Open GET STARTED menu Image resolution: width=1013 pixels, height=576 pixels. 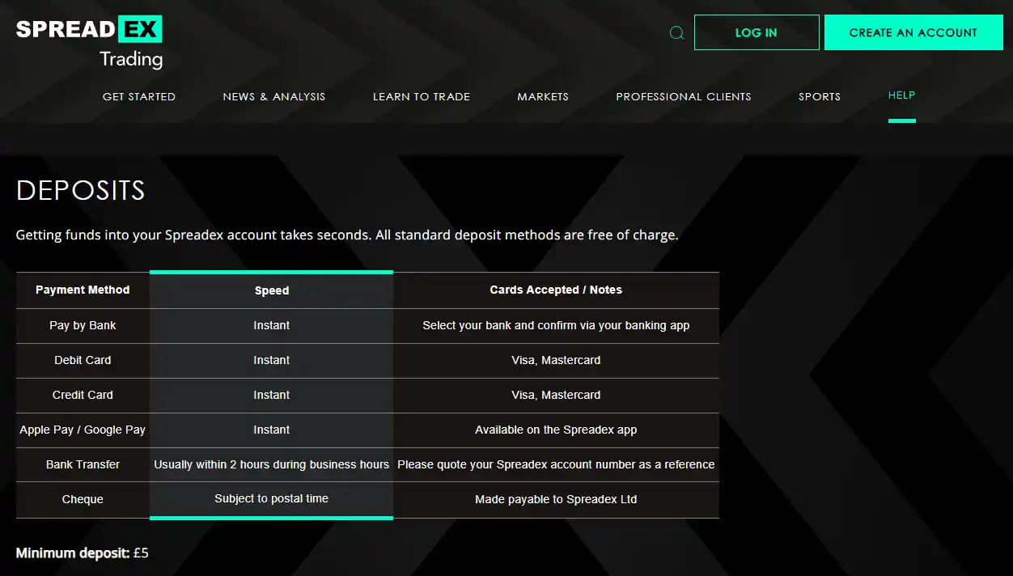coord(139,96)
